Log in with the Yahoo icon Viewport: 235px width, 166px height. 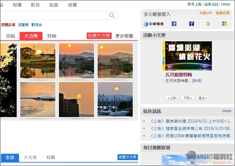(x=191, y=24)
